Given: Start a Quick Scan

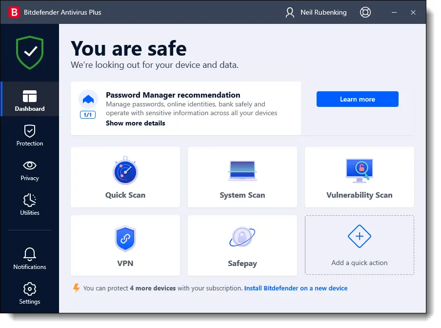Looking at the screenshot, I should (x=125, y=177).
